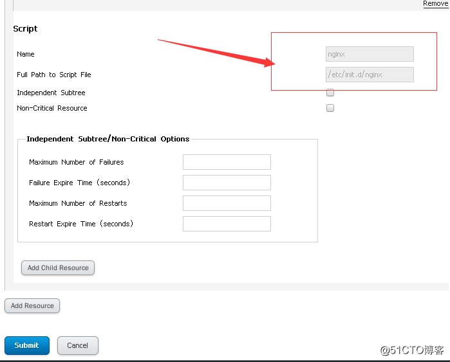The image size is (450, 362).
Task: Click the Full Path to Script File field
Action: click(x=370, y=75)
